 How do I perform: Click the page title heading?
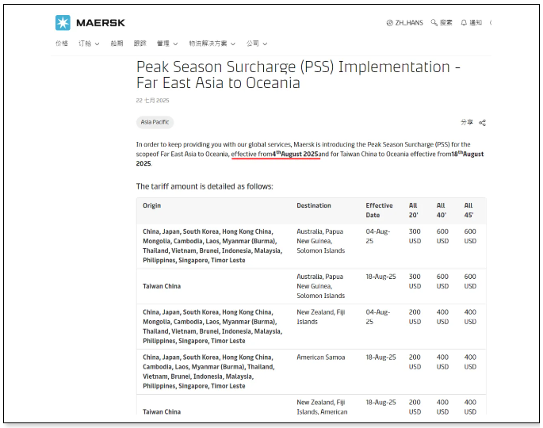[298, 75]
